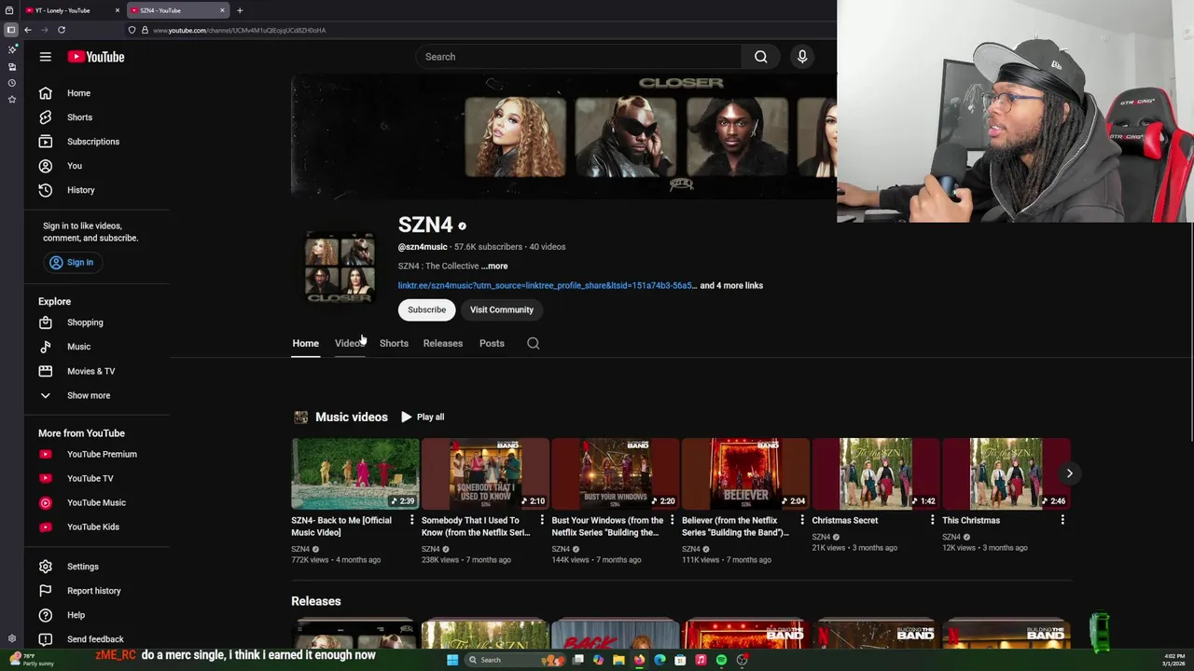Open File Explorer from taskbar
The width and height of the screenshot is (1194, 671).
pos(618,660)
